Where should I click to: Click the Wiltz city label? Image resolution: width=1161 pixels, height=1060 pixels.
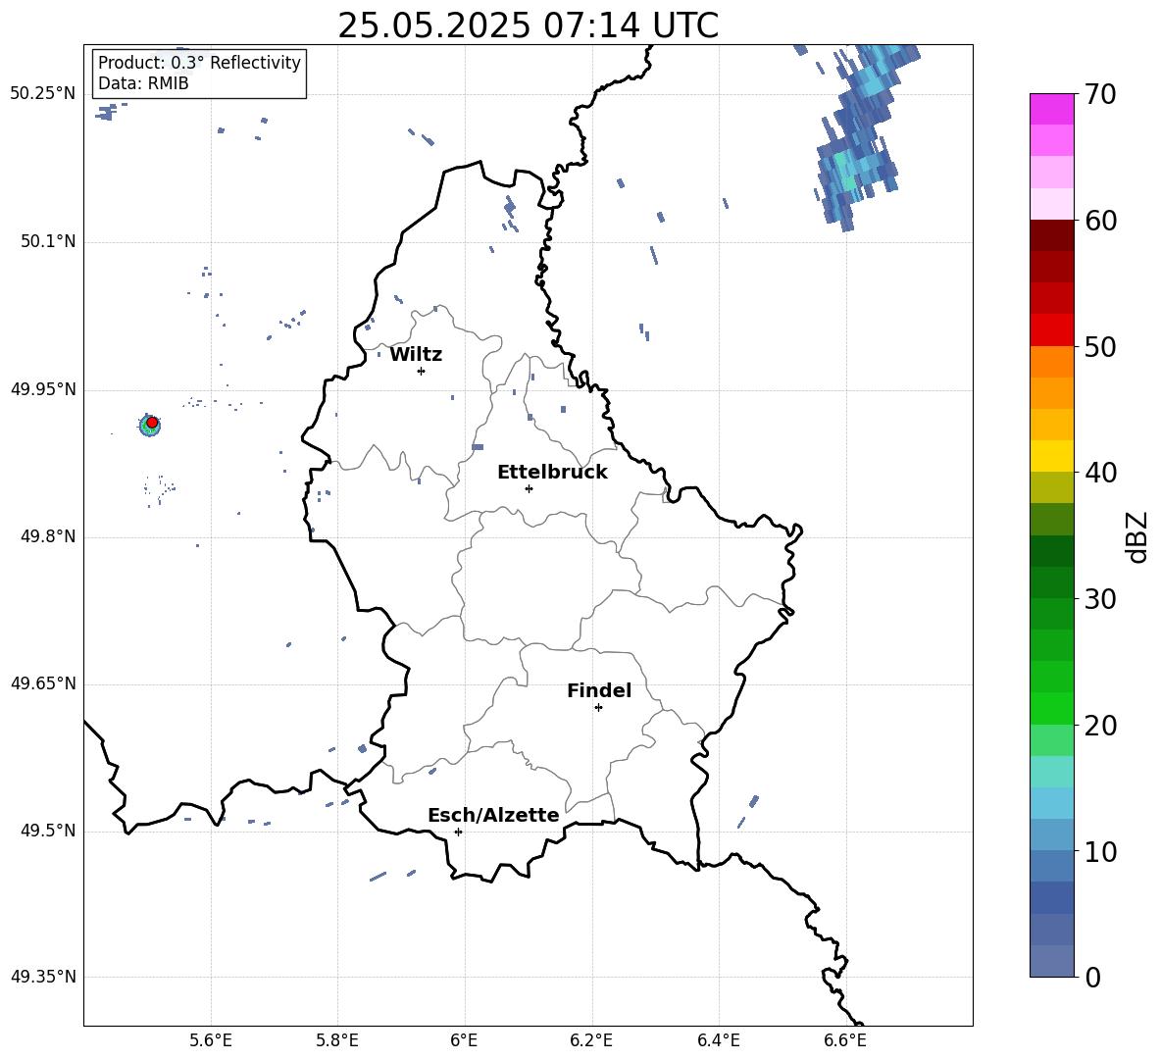pyautogui.click(x=416, y=355)
